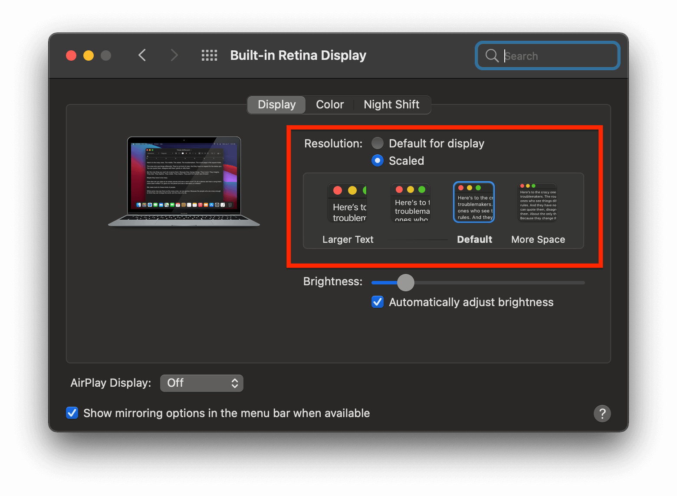Click the forward navigation arrow

pos(174,55)
